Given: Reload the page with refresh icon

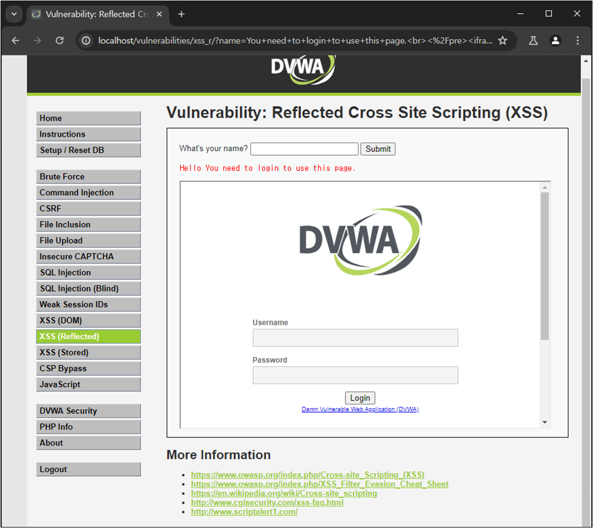Looking at the screenshot, I should pos(60,40).
